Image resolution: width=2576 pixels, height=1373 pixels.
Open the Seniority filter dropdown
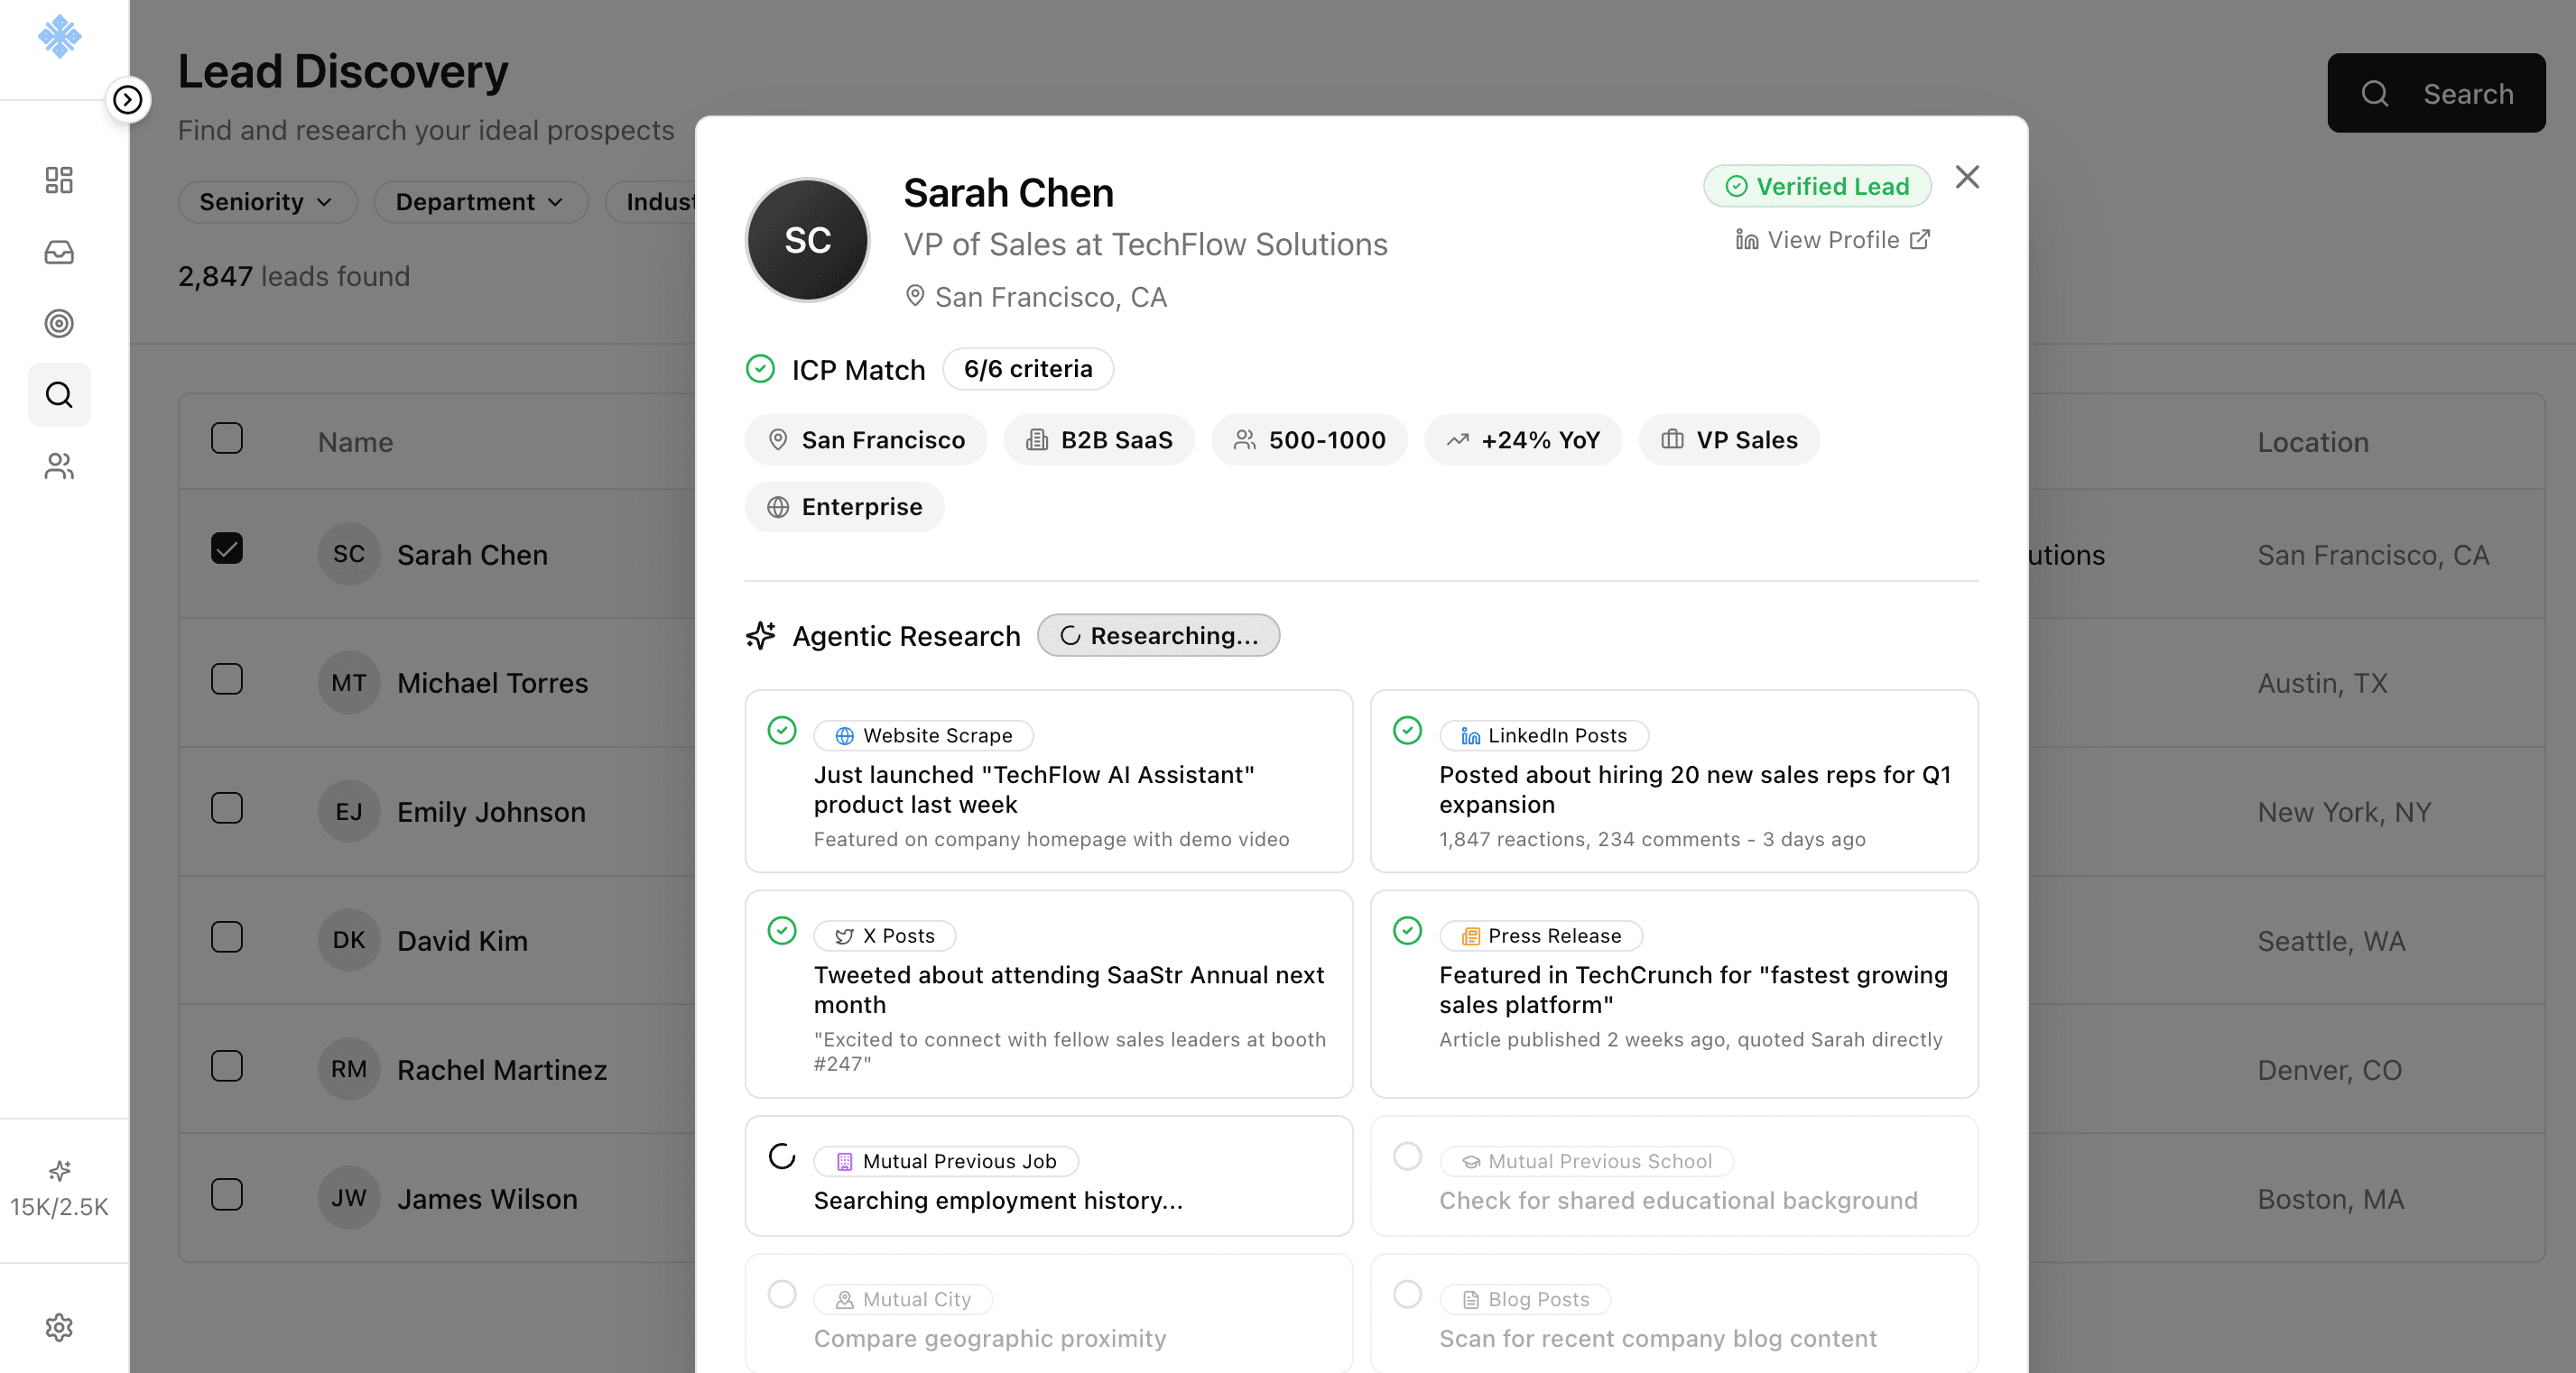point(267,202)
